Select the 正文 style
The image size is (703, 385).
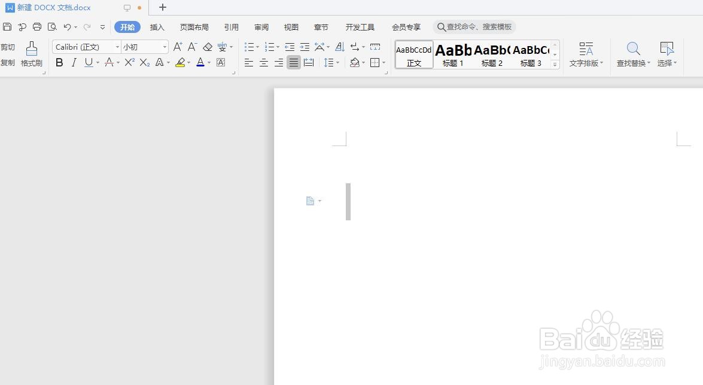[414, 54]
